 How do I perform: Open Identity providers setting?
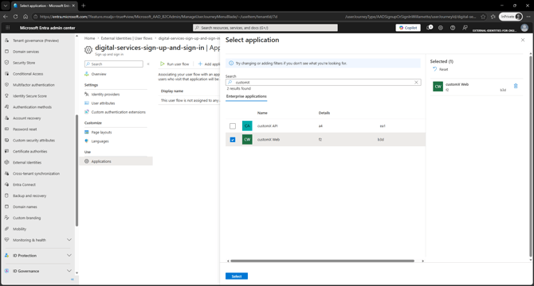[x=105, y=95]
